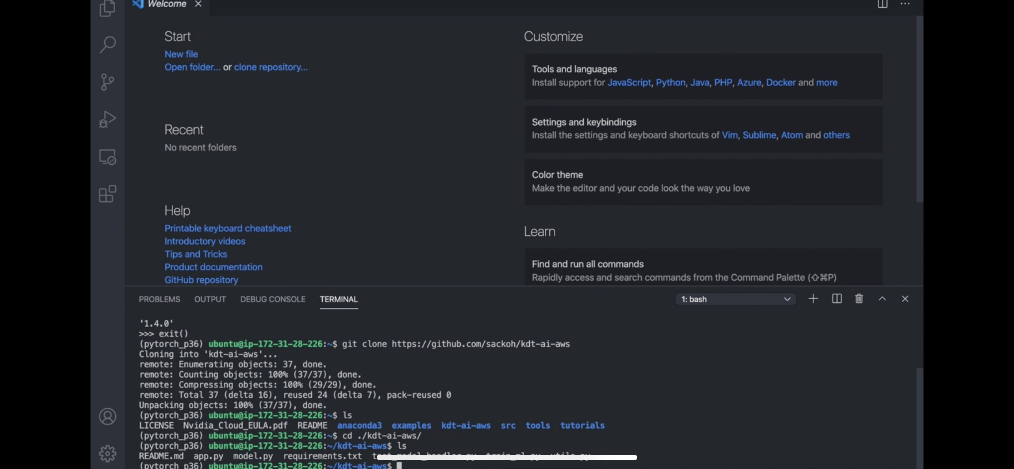This screenshot has width=1014, height=469.
Task: Install Java support link
Action: (699, 83)
